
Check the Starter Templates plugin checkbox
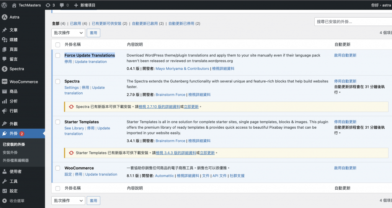[x=58, y=122]
